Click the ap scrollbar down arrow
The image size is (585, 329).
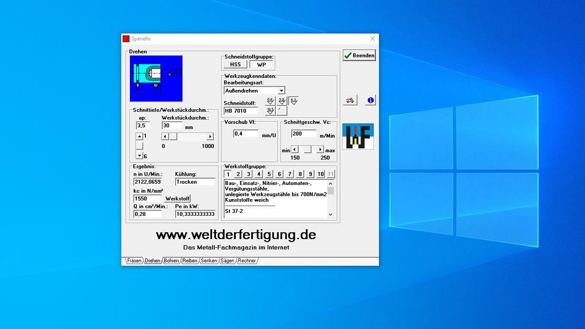coord(139,156)
